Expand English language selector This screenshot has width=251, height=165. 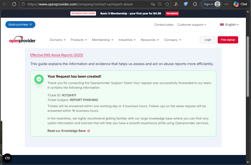pos(232,25)
